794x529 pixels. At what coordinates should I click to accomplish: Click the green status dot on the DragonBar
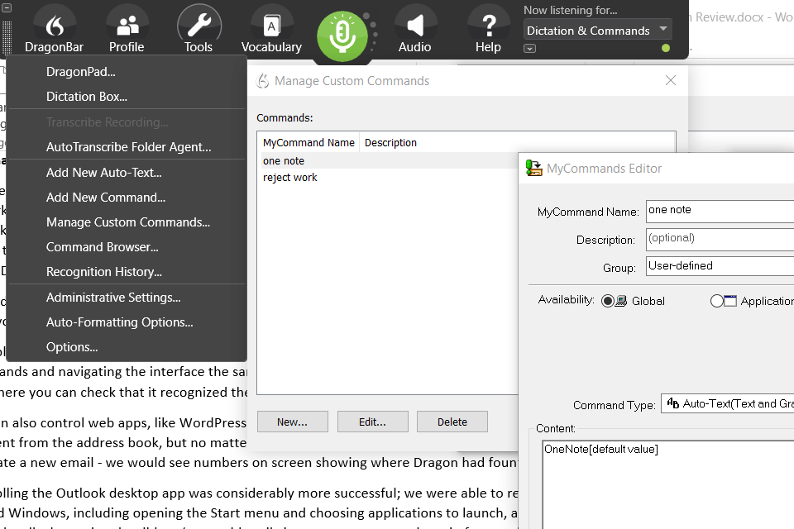click(664, 48)
